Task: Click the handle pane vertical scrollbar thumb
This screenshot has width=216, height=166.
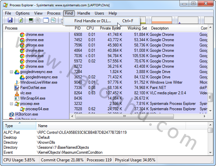Action: pyautogui.click(x=210, y=130)
